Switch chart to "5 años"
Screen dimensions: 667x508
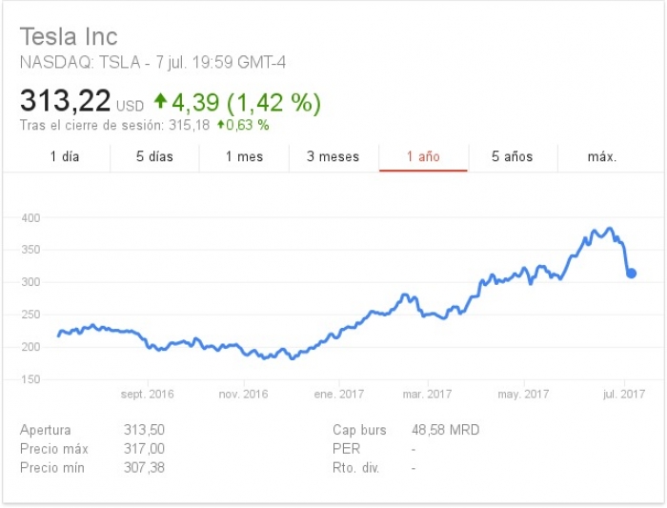(513, 156)
